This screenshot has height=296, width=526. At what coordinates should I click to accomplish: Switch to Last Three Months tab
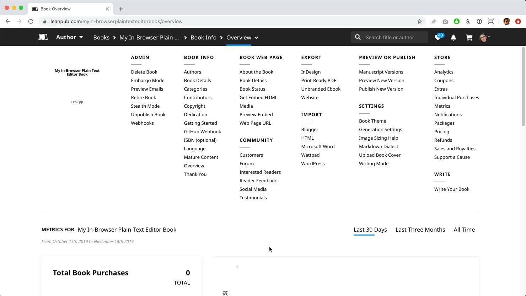[420, 230]
